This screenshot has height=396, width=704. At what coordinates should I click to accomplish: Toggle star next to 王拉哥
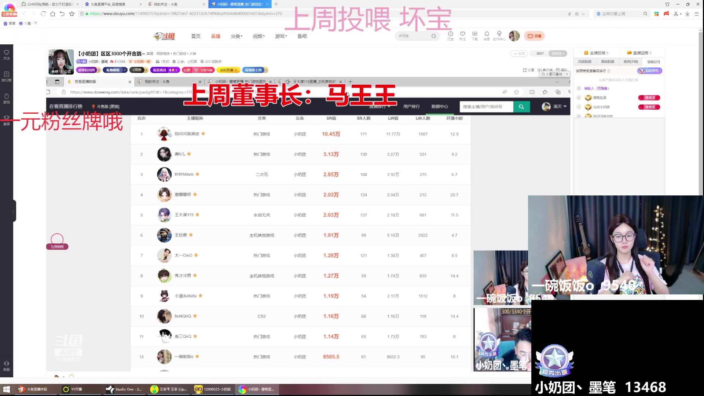pyautogui.click(x=191, y=235)
